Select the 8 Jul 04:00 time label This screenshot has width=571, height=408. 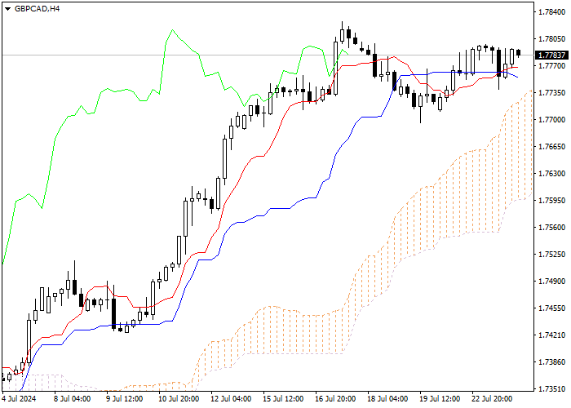pyautogui.click(x=72, y=399)
